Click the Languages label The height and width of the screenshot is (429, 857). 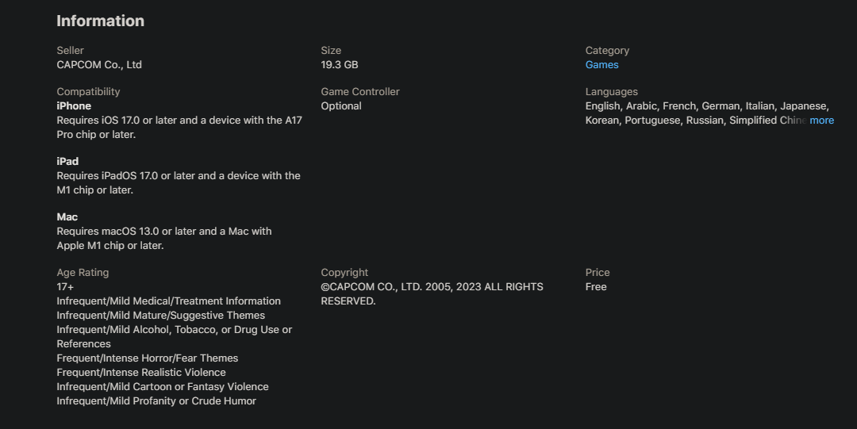pos(611,92)
